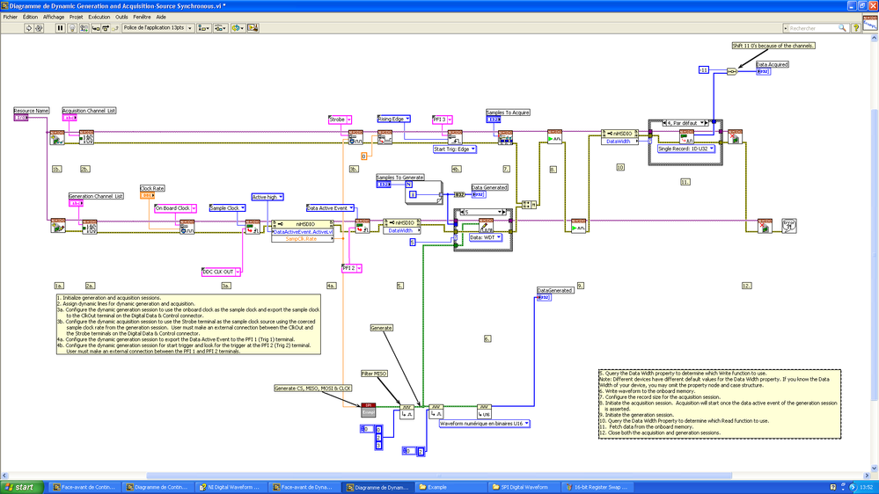This screenshot has width=879, height=494.
Task: Toggle Highlight Execution light bulb
Action: (72, 28)
